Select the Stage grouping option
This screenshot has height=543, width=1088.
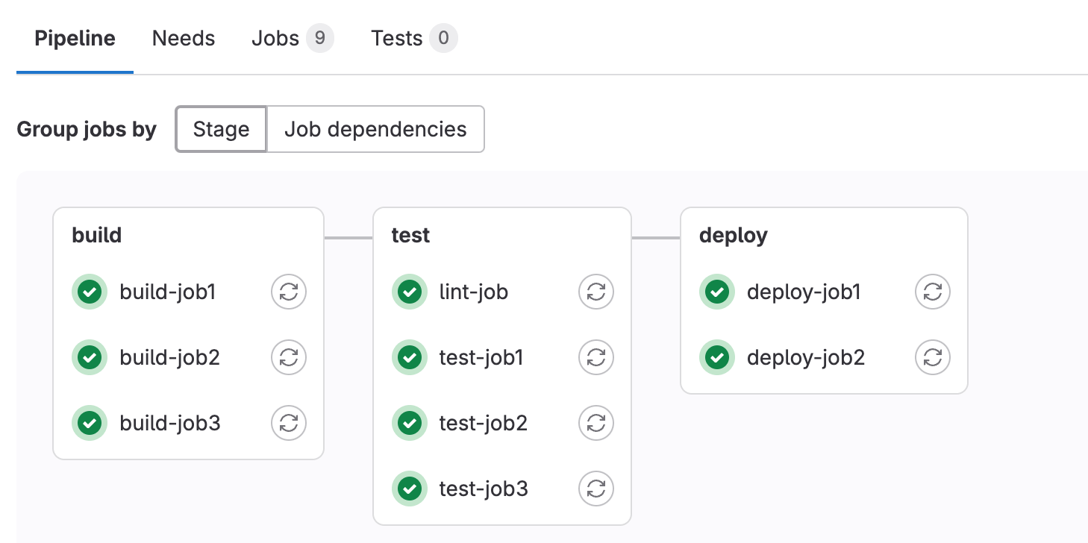point(220,129)
